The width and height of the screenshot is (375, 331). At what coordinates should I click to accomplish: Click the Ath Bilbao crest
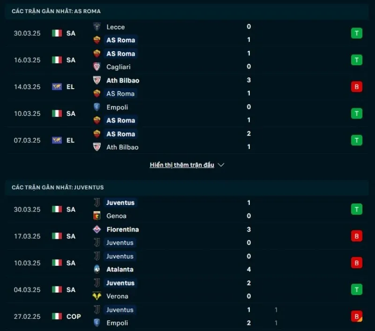97,80
